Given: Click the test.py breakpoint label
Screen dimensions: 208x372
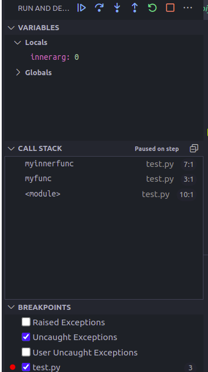Looking at the screenshot, I should (x=47, y=367).
